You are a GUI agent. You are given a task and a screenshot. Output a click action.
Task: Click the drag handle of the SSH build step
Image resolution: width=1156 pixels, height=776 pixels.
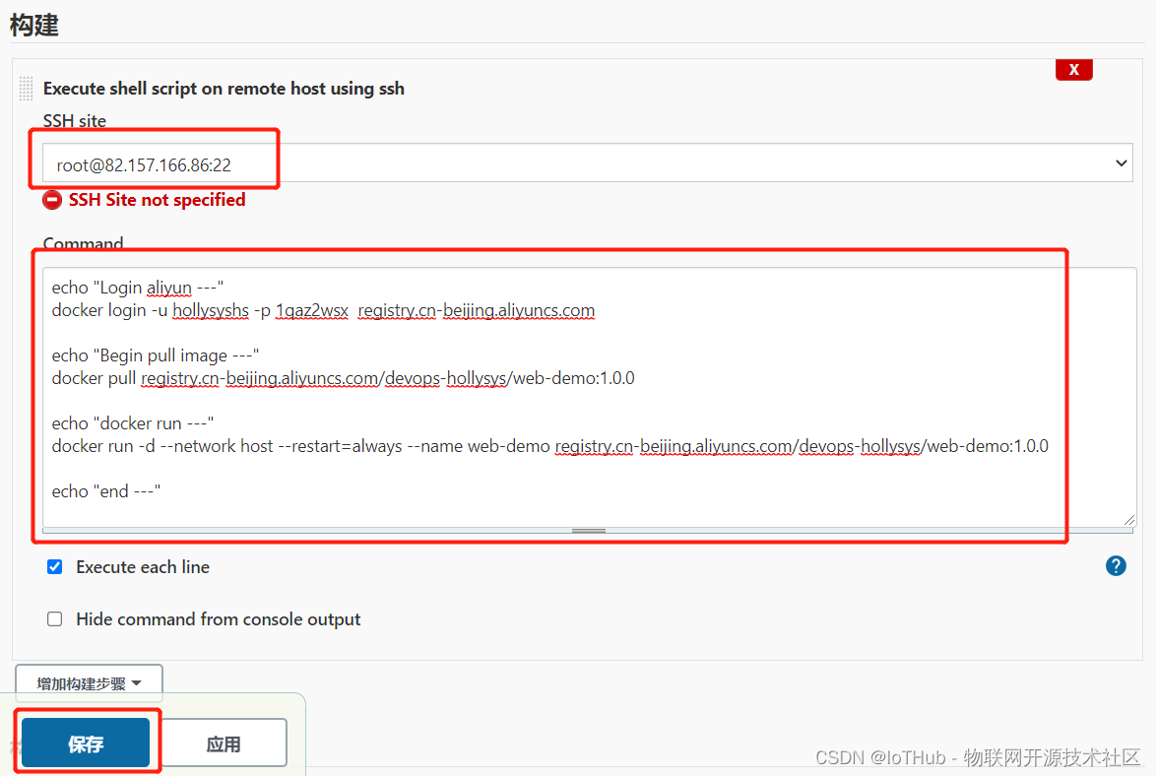tap(26, 89)
